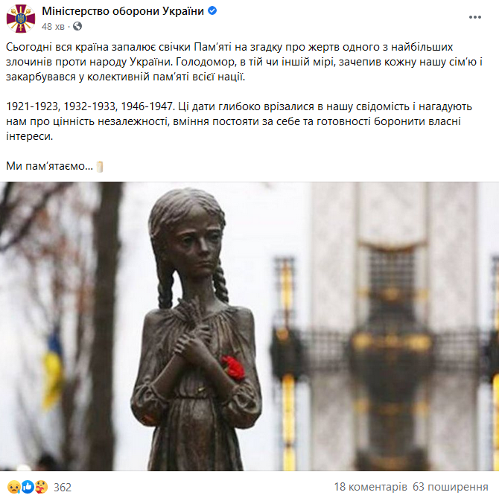Open the Holodomor memorial statue photo

pos(249,326)
